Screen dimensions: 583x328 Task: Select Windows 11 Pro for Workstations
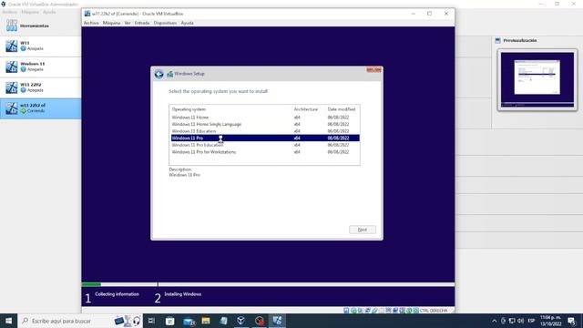coord(265,152)
